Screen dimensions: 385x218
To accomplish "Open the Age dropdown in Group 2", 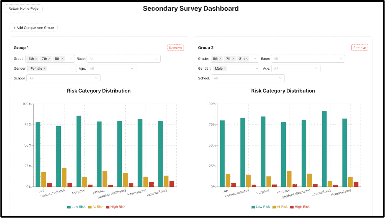I will point(296,69).
